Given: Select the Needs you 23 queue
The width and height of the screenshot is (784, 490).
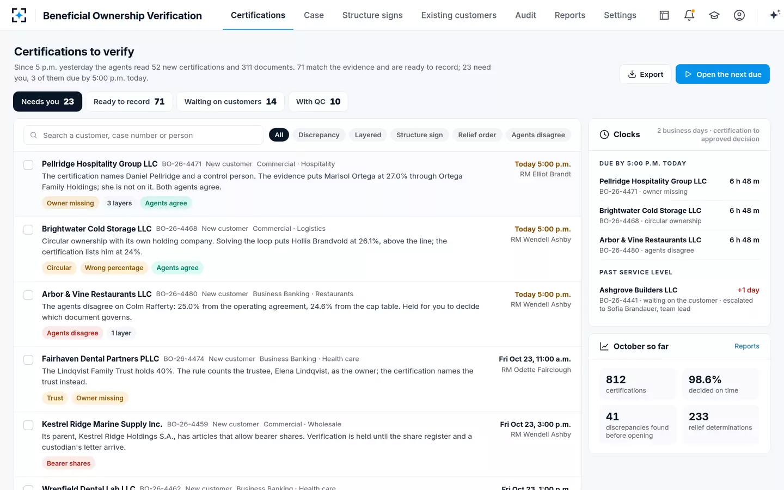Looking at the screenshot, I should pos(47,102).
